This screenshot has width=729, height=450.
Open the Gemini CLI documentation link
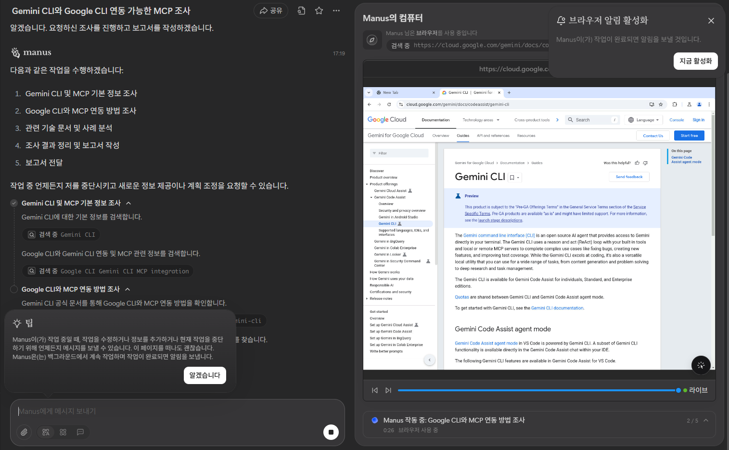click(x=557, y=308)
